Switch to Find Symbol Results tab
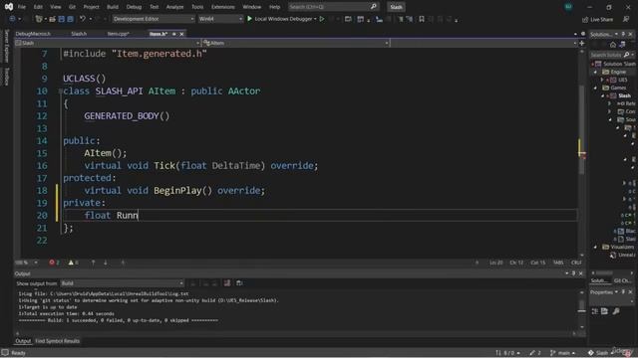This screenshot has height=358, width=638. coord(58,341)
